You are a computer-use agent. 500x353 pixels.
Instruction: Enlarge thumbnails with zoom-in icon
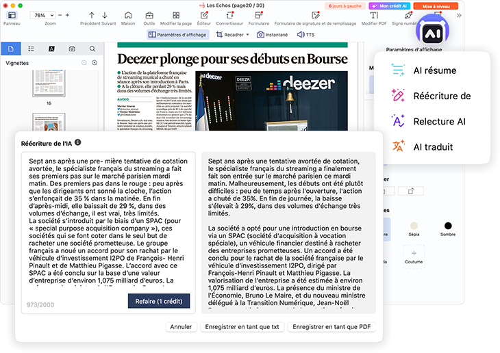[95, 63]
